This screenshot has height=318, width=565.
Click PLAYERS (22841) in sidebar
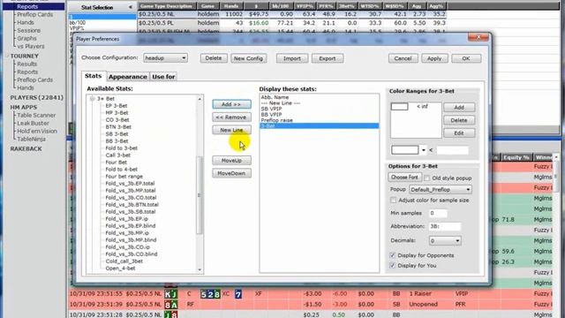[x=37, y=98]
